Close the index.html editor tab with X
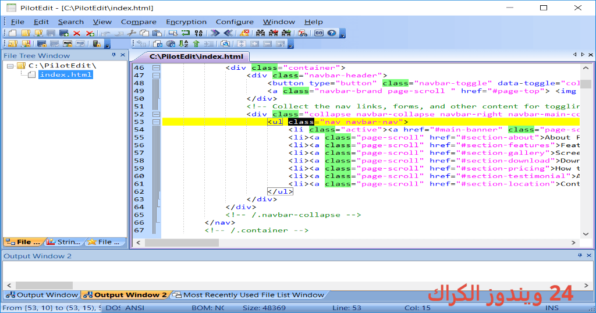Image resolution: width=596 pixels, height=313 pixels. pos(591,55)
